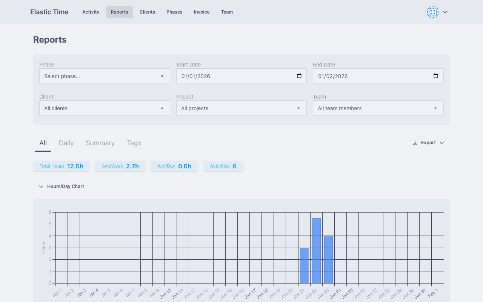The height and width of the screenshot is (302, 483).
Task: Switch to the Daily tab
Action: click(x=66, y=143)
